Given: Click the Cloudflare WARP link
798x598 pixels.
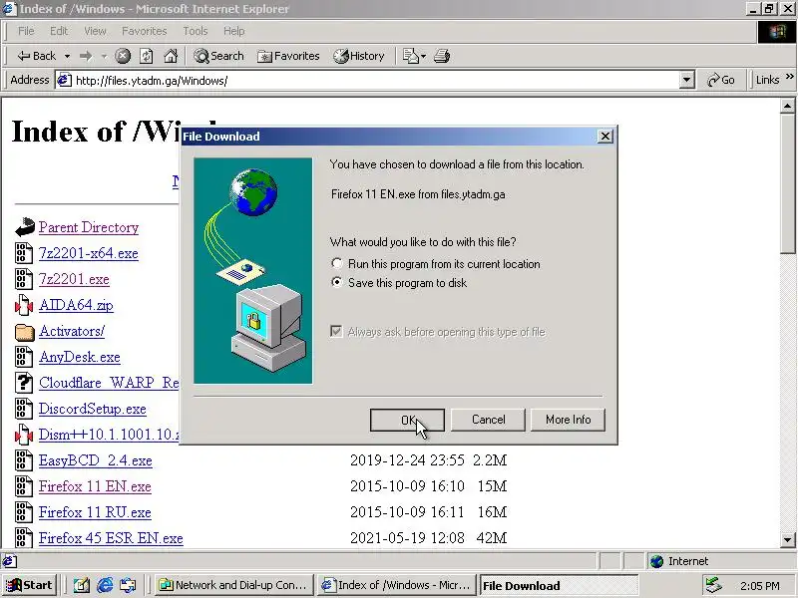Looking at the screenshot, I should 109,383.
